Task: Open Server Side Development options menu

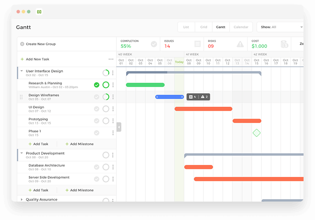Action: (x=113, y=179)
